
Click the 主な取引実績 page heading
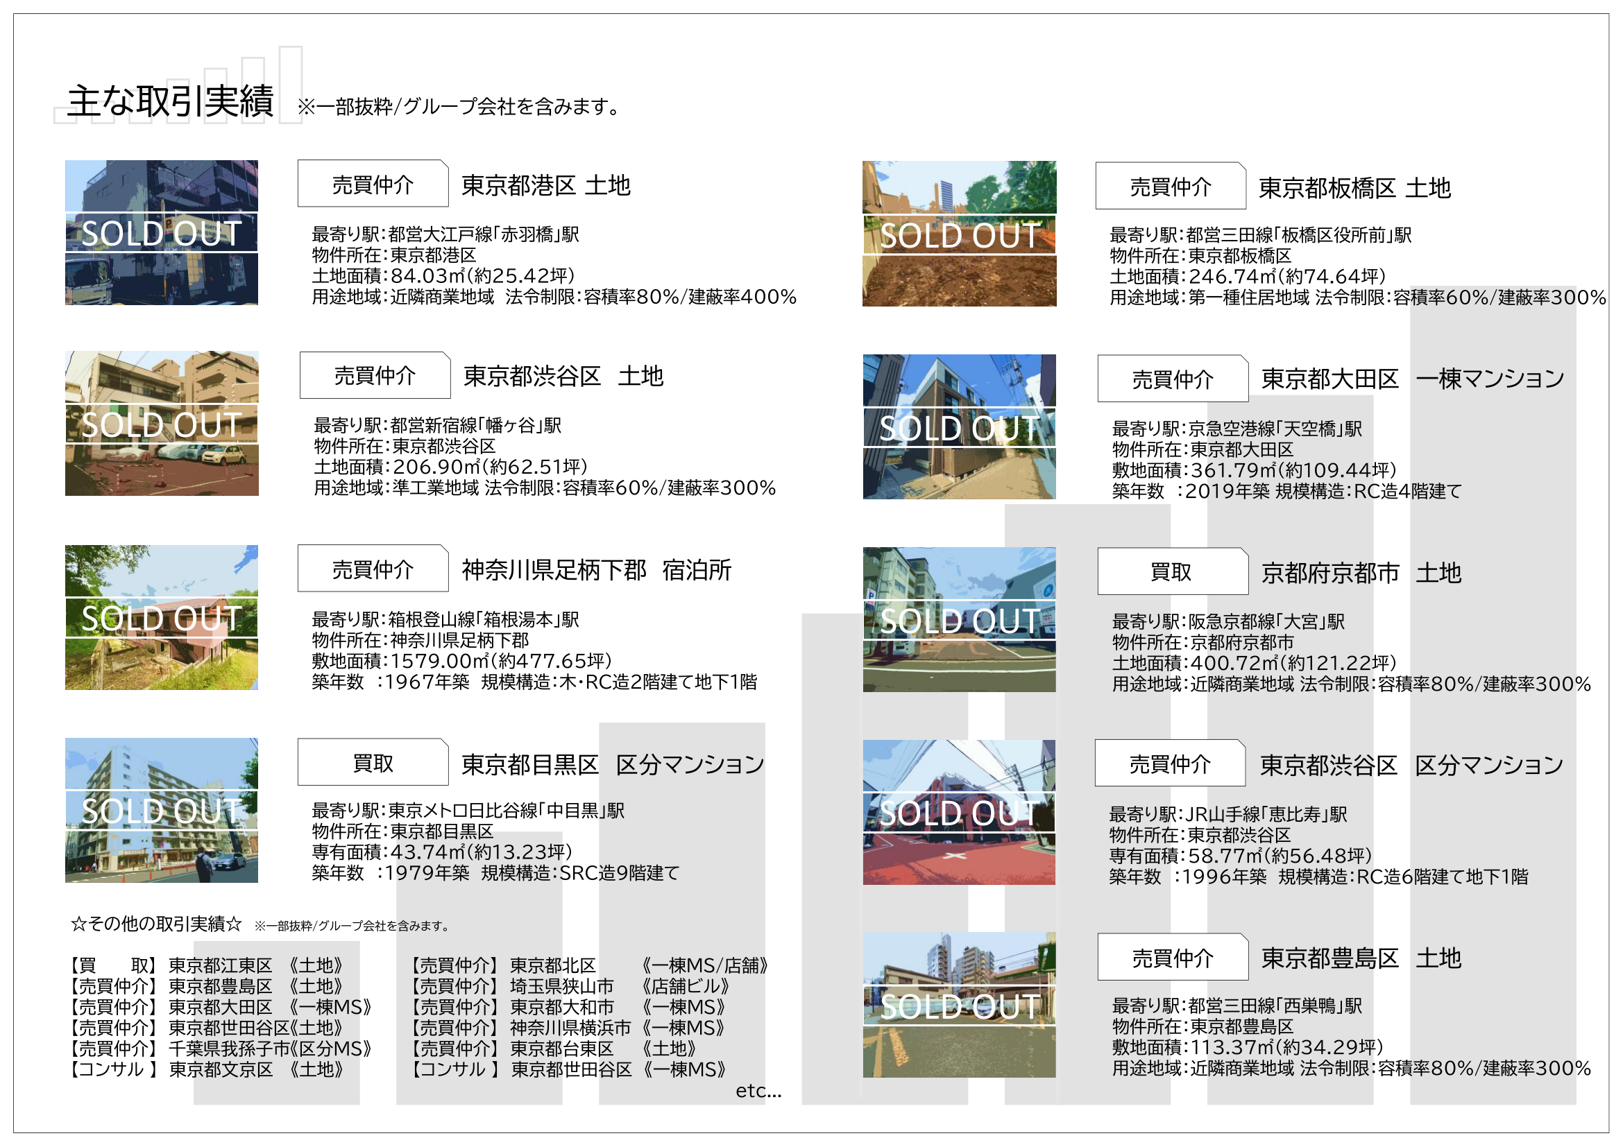click(171, 101)
